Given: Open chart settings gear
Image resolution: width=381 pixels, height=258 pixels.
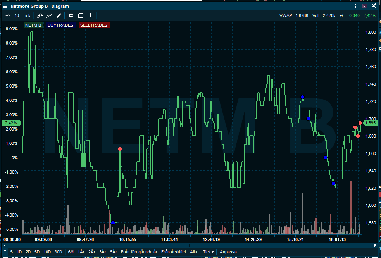Looking at the screenshot, I should click(71, 15).
